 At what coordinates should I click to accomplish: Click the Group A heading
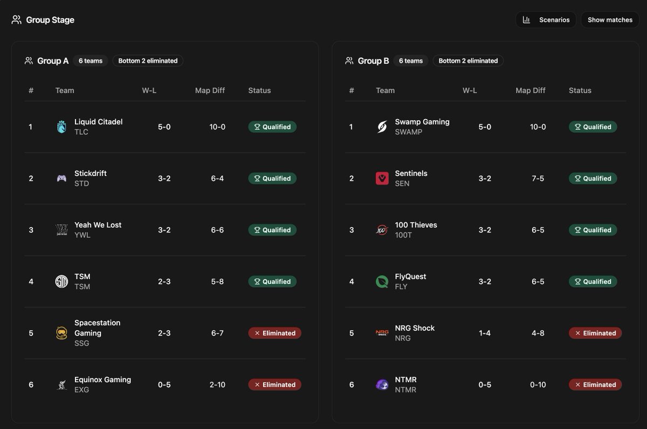pos(53,61)
